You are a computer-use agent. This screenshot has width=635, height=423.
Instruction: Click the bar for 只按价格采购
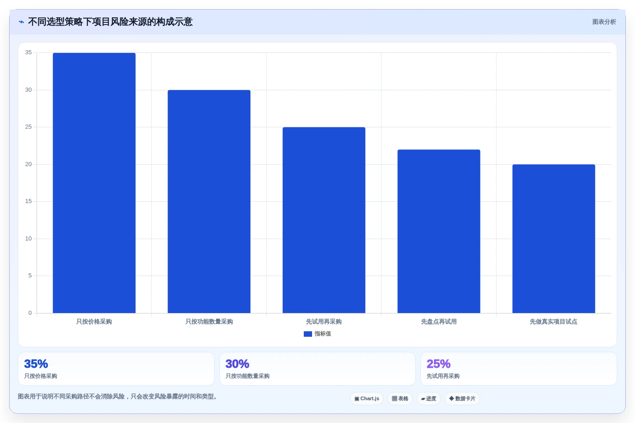pos(94,183)
